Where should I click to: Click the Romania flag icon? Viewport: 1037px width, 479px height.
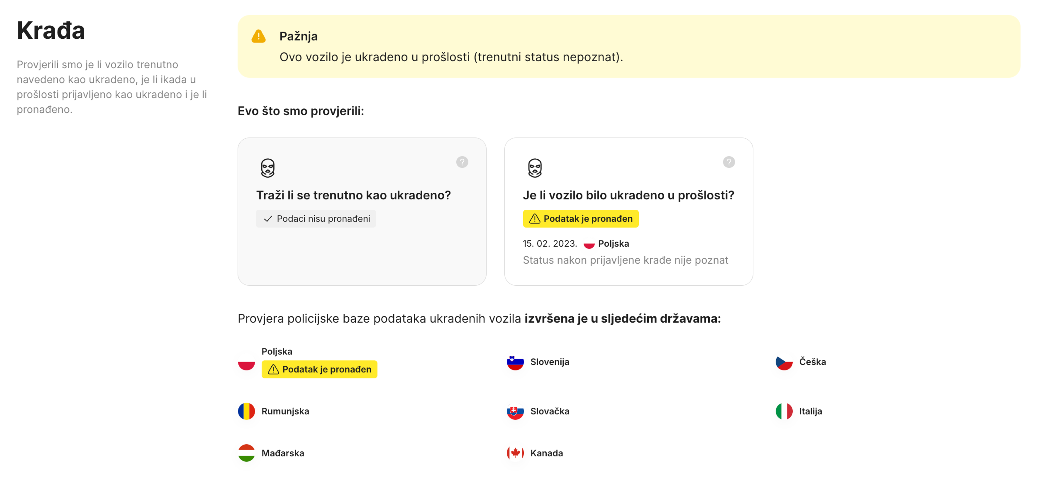click(246, 411)
